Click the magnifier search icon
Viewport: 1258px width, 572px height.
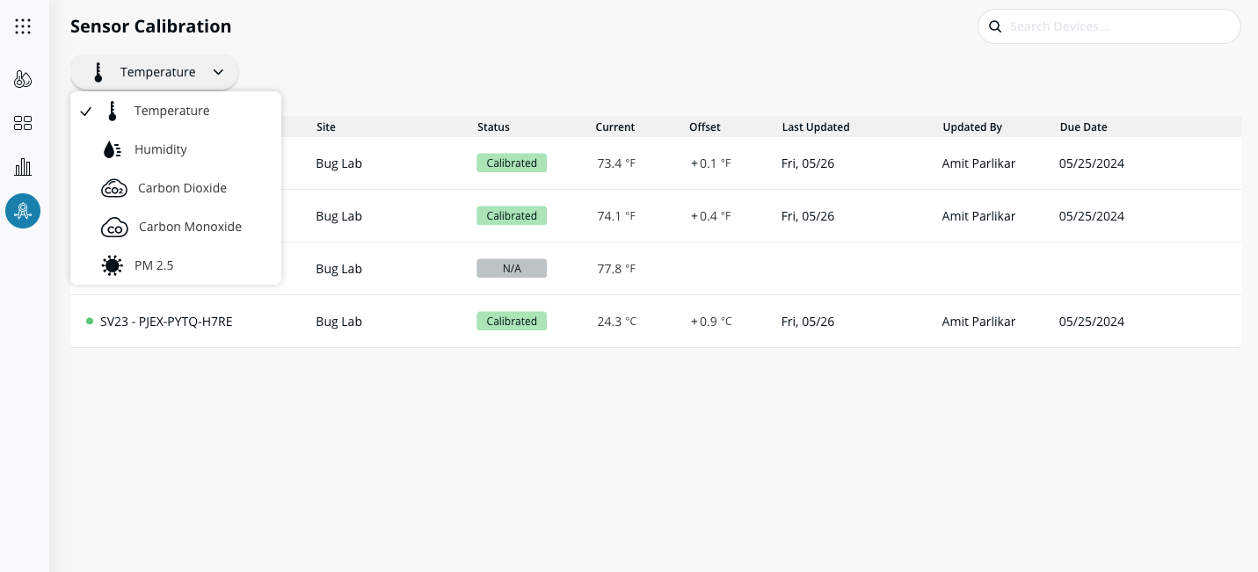[x=995, y=26]
